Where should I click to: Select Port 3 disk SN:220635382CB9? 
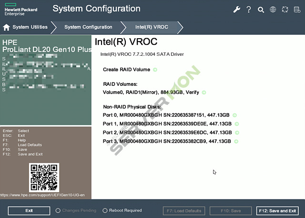(167, 142)
